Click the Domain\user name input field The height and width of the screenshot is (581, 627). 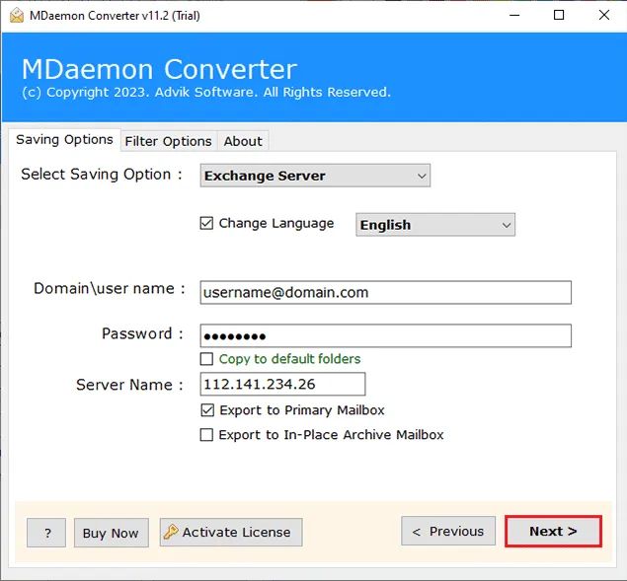click(x=385, y=293)
